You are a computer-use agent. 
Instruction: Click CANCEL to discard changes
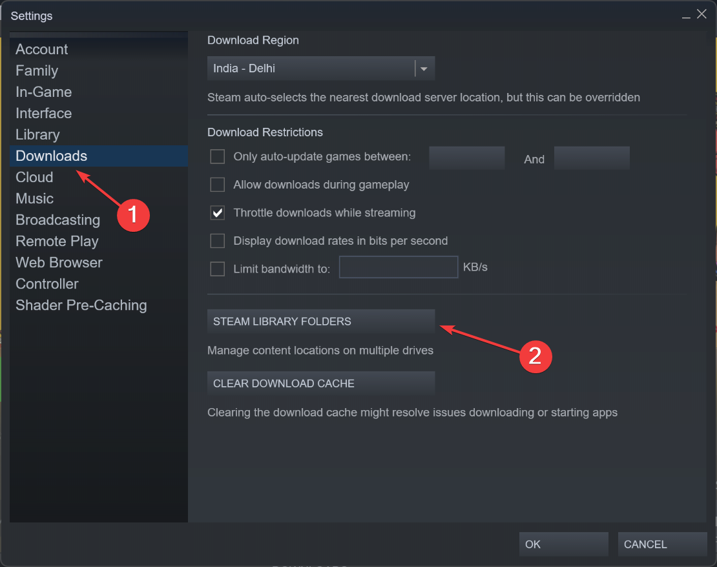click(x=662, y=544)
